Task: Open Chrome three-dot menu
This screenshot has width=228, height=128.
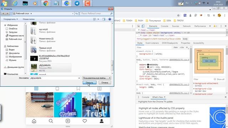Action: pyautogui.click(x=225, y=15)
